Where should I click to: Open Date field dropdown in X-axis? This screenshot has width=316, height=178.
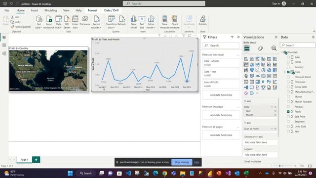272,107
